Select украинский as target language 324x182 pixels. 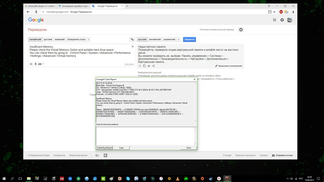click(169, 40)
